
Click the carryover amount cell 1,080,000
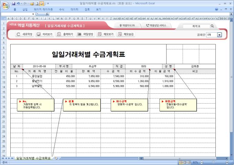(x=162, y=86)
